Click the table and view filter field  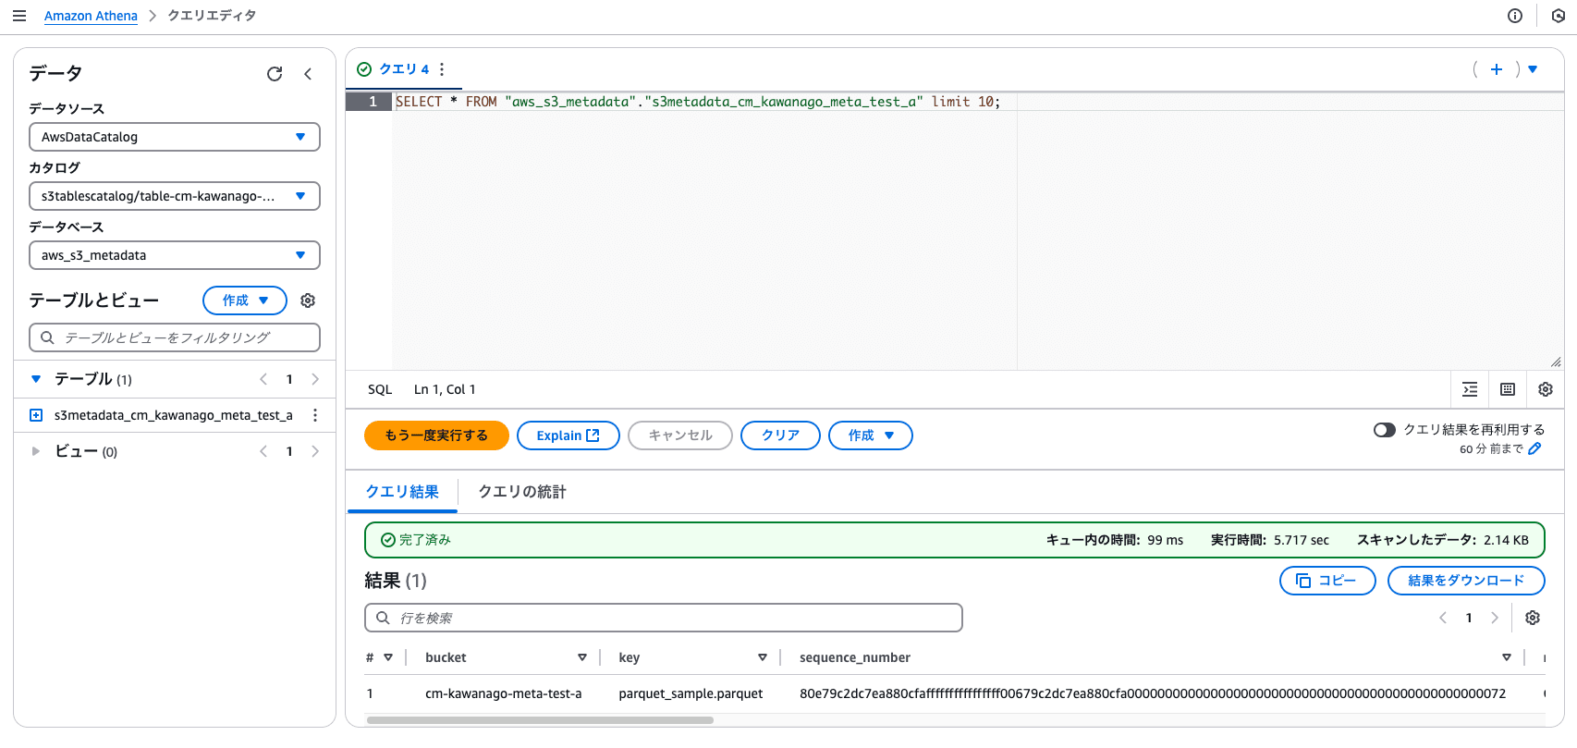pyautogui.click(x=175, y=337)
